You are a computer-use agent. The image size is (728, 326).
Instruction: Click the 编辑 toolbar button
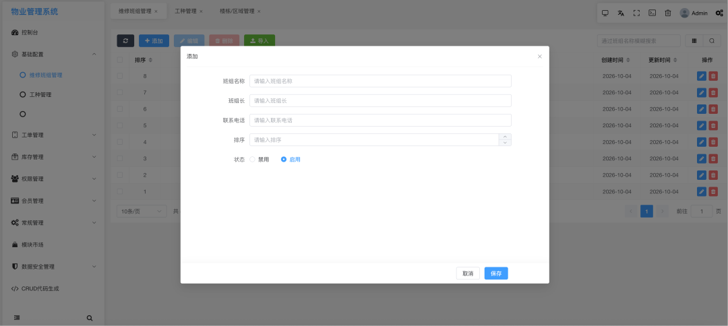[x=189, y=41]
